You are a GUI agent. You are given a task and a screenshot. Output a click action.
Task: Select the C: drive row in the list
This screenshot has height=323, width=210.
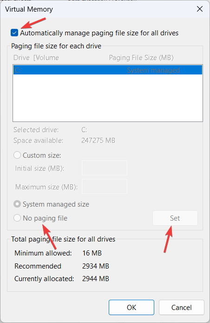[108, 70]
